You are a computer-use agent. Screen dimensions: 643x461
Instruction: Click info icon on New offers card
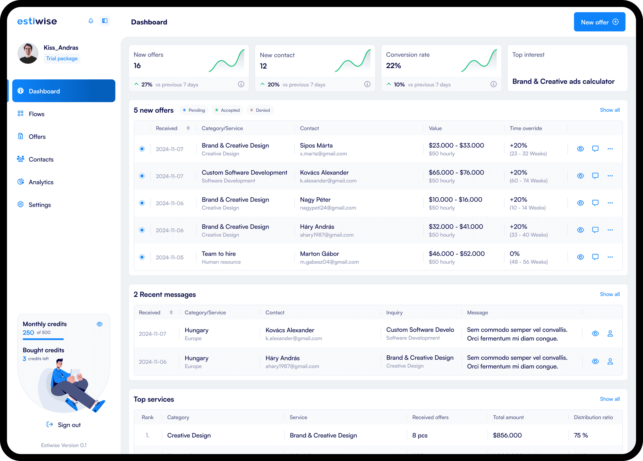(241, 84)
